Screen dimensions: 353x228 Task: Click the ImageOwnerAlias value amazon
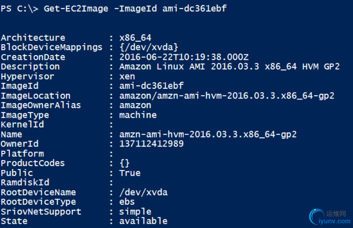(x=135, y=105)
